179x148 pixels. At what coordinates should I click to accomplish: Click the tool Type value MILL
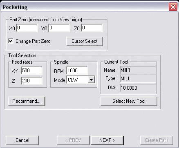[x=138, y=79]
